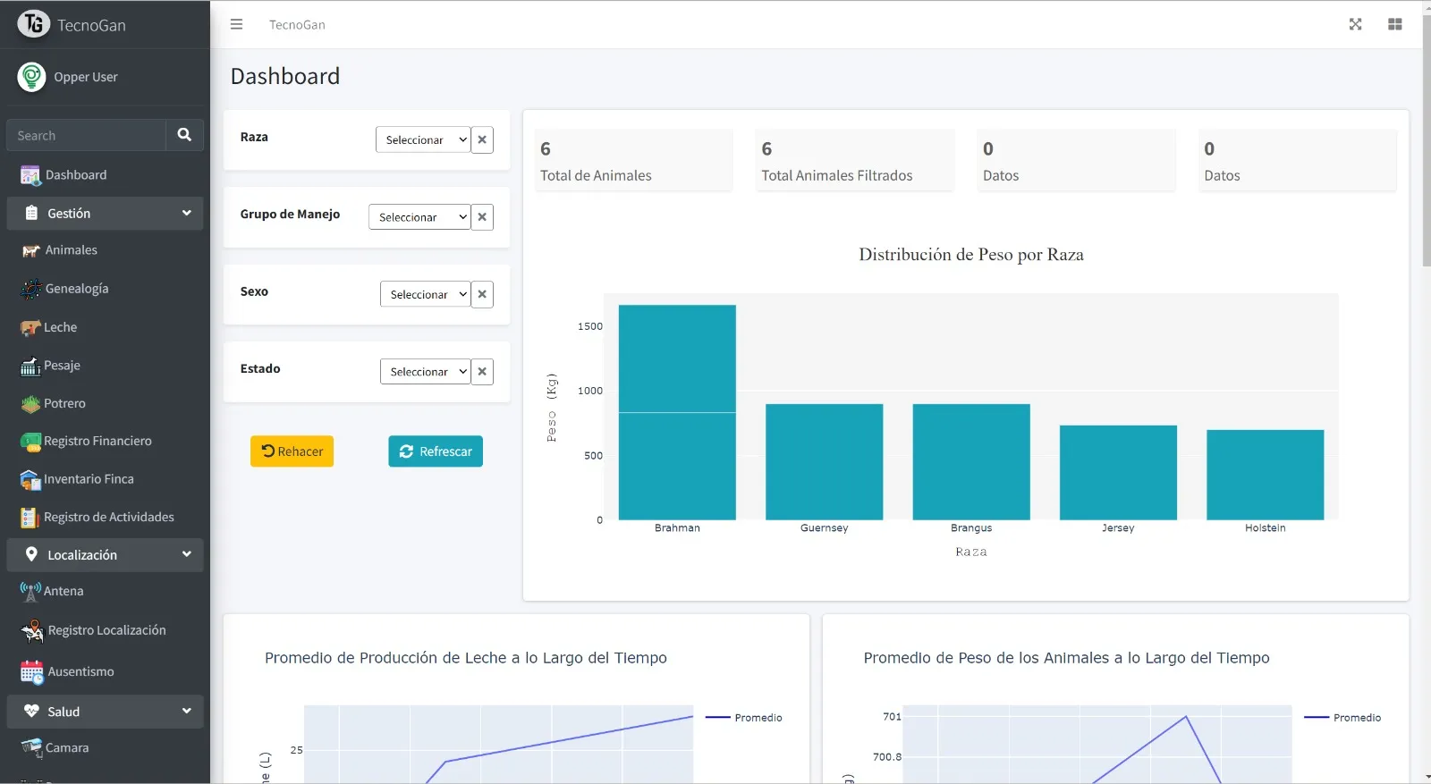Viewport: 1431px width, 784px height.
Task: Toggle Promedio legend in milk chart
Action: point(744,718)
